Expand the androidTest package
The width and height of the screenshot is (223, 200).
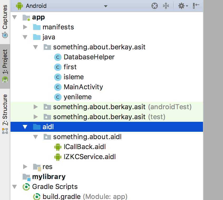pos(36,107)
